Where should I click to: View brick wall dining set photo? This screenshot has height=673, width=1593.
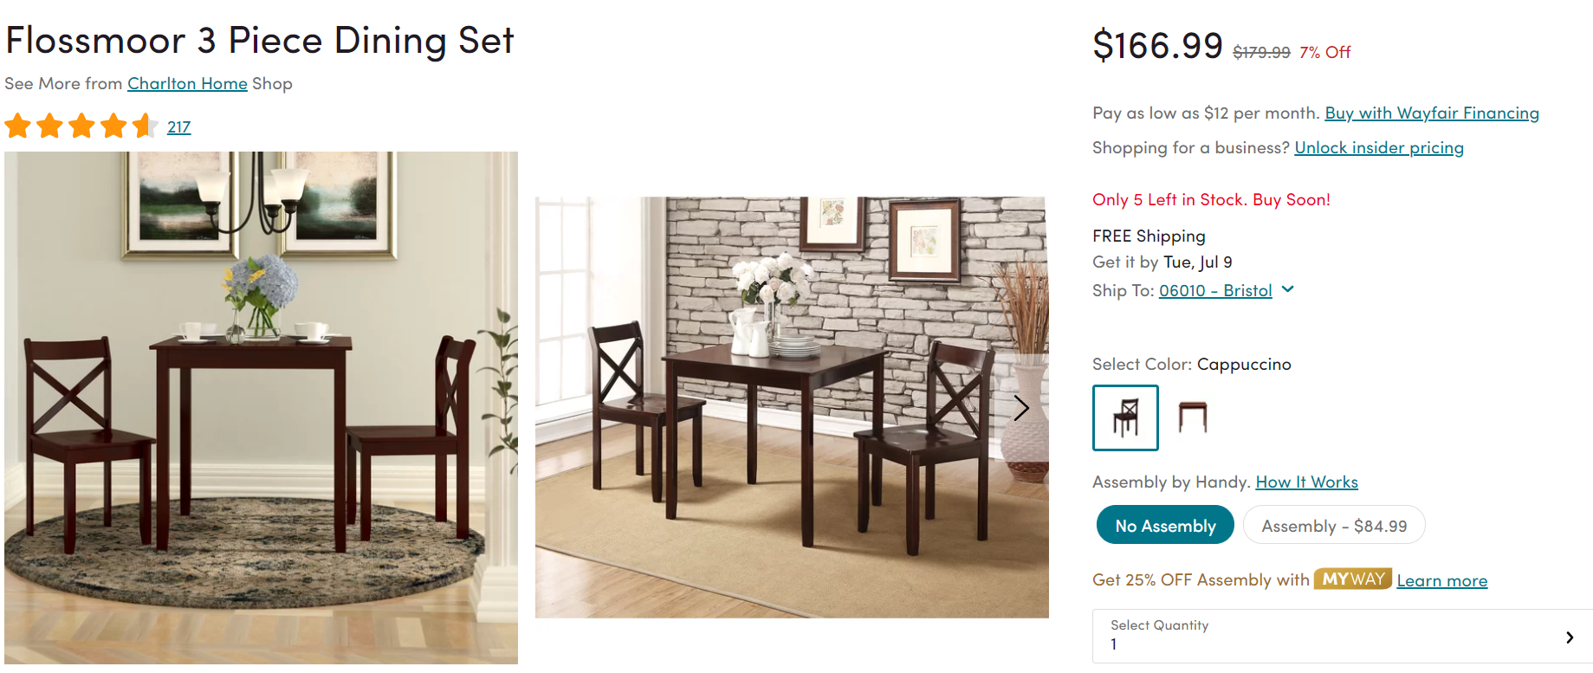[792, 407]
